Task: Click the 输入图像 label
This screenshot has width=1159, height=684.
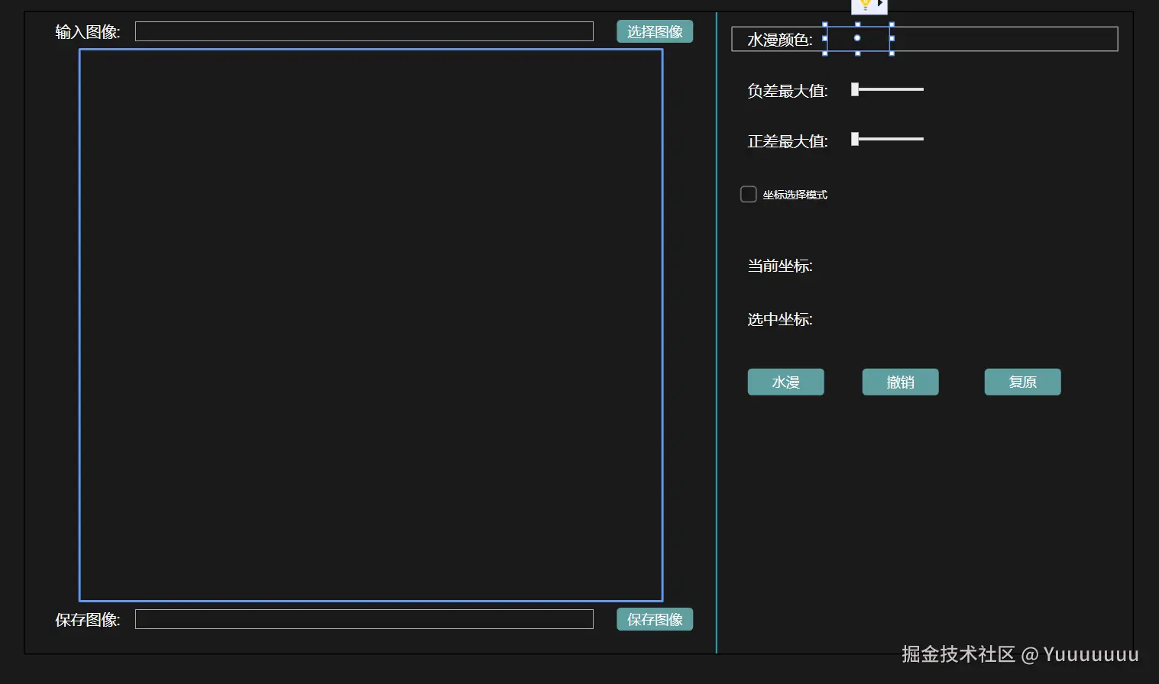Action: [x=88, y=32]
